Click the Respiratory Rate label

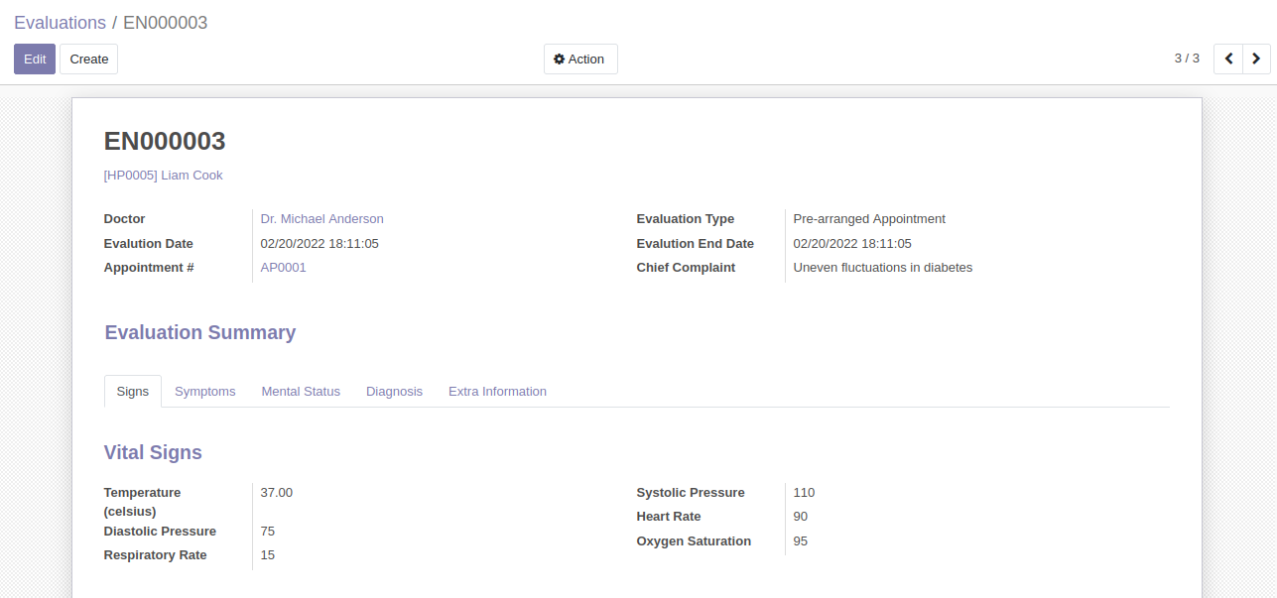pos(156,555)
